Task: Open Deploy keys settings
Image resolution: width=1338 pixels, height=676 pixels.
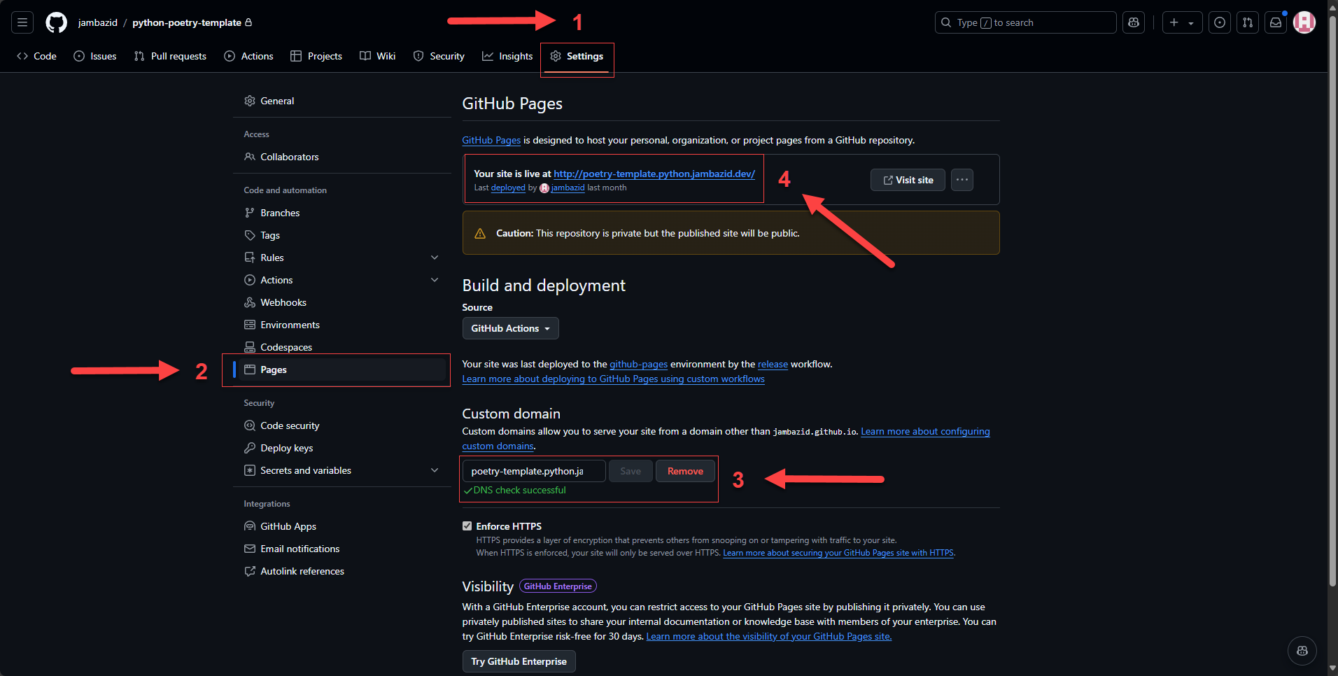Action: point(342,448)
